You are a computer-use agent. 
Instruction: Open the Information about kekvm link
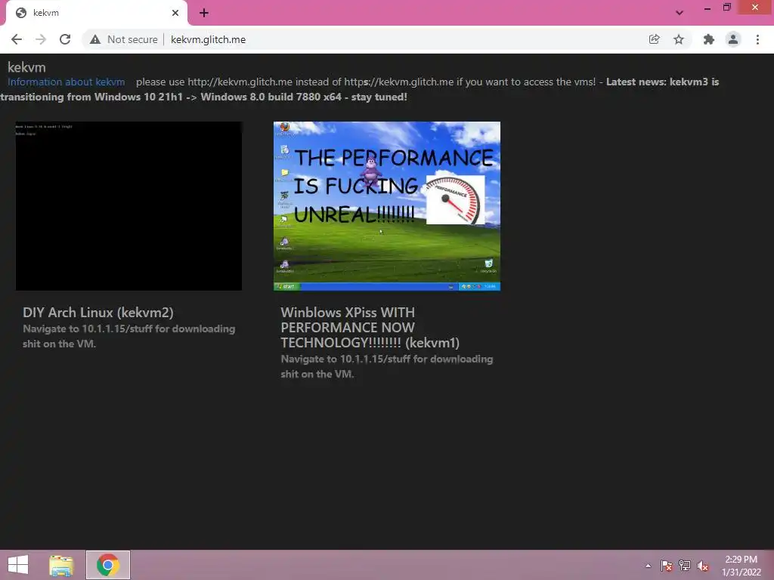(67, 82)
